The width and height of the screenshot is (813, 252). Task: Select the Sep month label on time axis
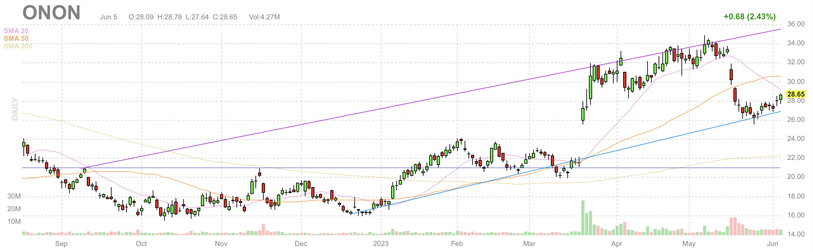point(61,243)
